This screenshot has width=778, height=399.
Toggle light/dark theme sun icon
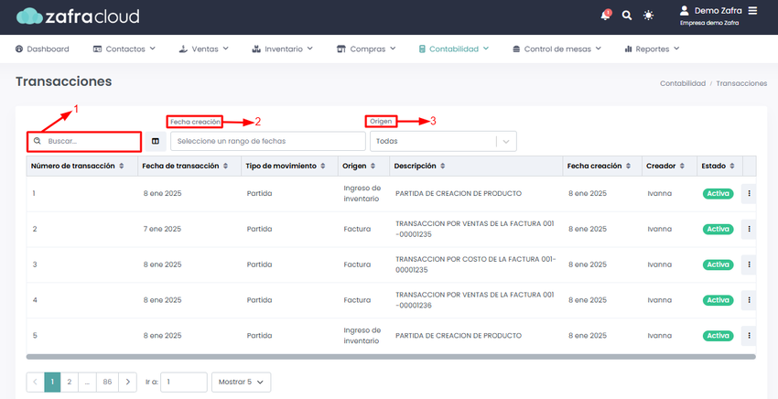pos(649,16)
